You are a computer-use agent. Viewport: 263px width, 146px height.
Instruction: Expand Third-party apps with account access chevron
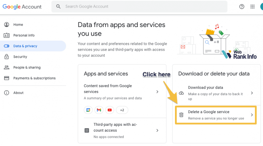(x=157, y=130)
